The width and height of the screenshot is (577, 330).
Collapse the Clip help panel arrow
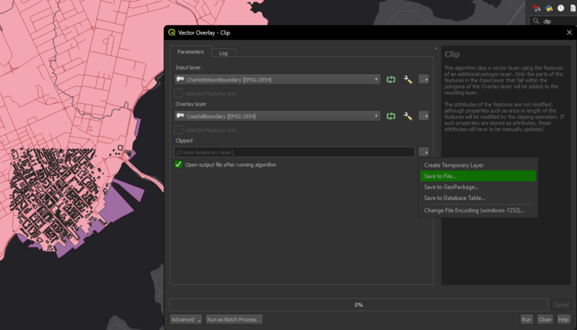436,49
